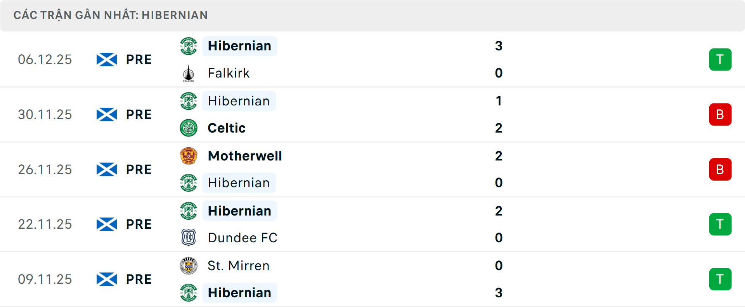The image size is (745, 307).
Task: Click the Falkirk club crest
Action: (x=189, y=73)
